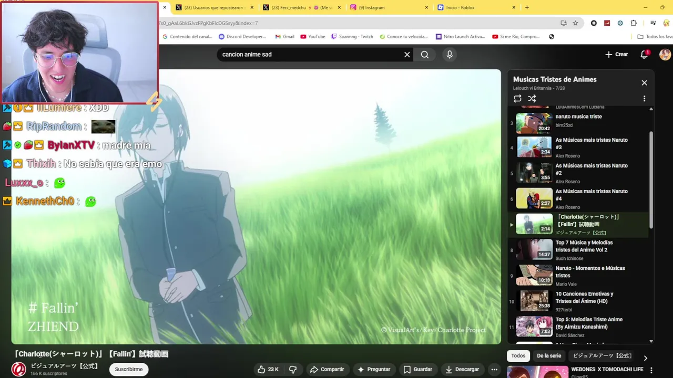Open Nitro Launch Activa bookmark

coord(460,37)
